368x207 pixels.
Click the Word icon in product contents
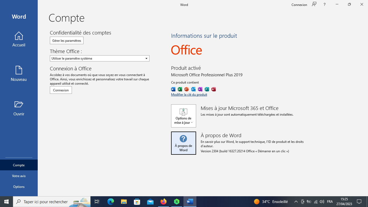pyautogui.click(x=173, y=89)
